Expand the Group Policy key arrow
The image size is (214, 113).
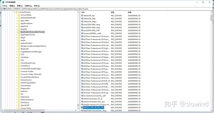[17, 108]
